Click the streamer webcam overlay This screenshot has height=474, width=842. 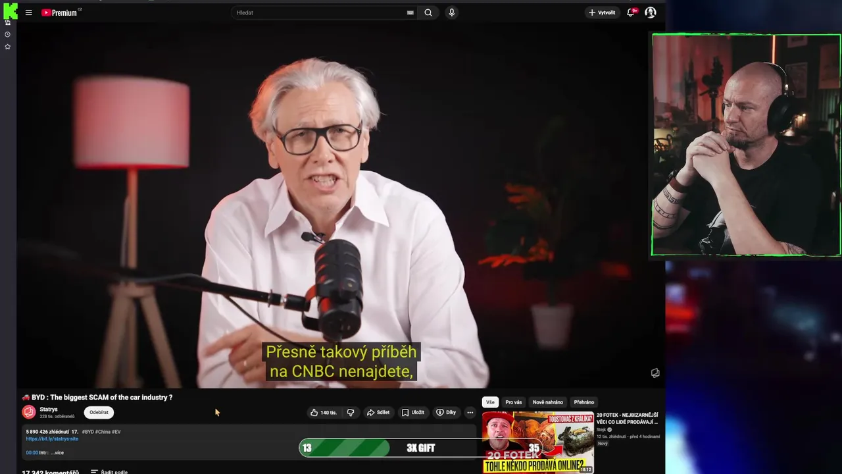point(746,145)
